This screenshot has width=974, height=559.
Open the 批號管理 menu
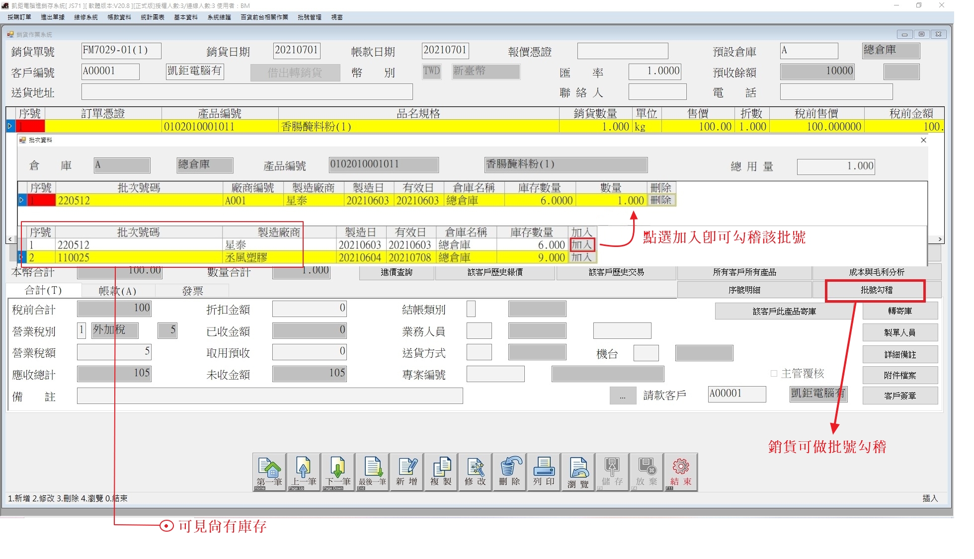310,17
